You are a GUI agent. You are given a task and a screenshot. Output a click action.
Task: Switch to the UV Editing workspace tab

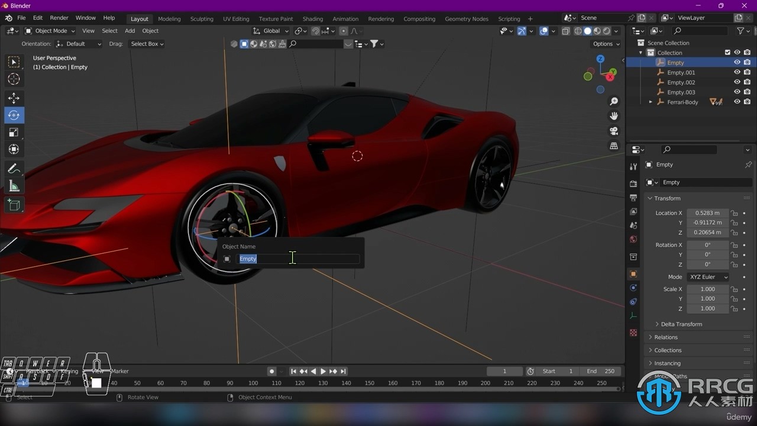tap(236, 19)
